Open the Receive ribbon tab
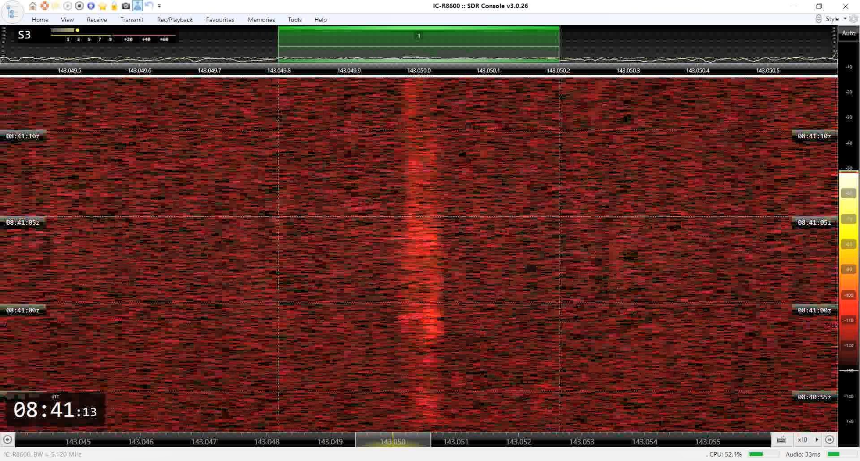 [x=97, y=20]
